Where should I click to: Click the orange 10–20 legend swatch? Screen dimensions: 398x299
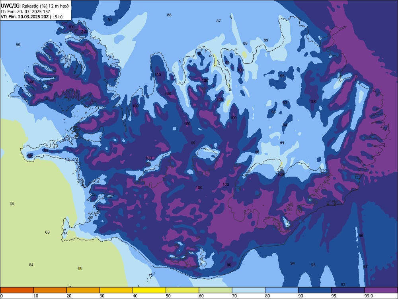50,290
